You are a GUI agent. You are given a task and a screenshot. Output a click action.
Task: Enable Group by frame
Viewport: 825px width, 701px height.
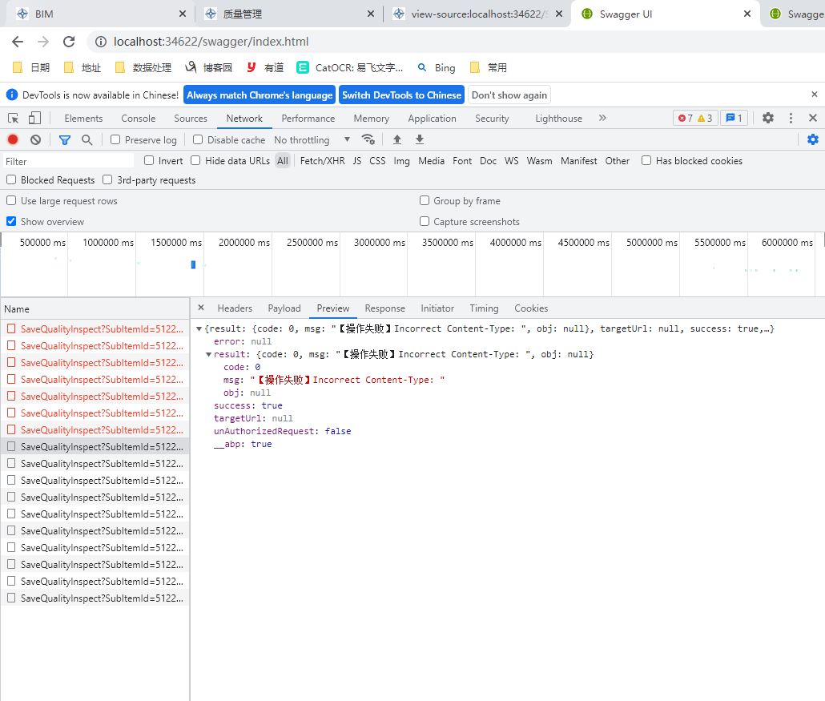pos(424,200)
